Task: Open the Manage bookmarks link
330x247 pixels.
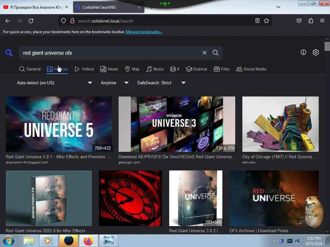Action: tap(144, 32)
